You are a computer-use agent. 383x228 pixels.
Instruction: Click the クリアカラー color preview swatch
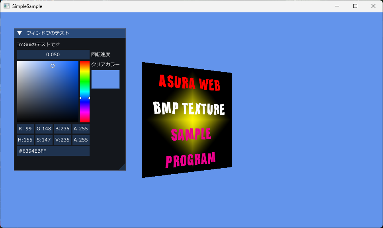point(105,79)
